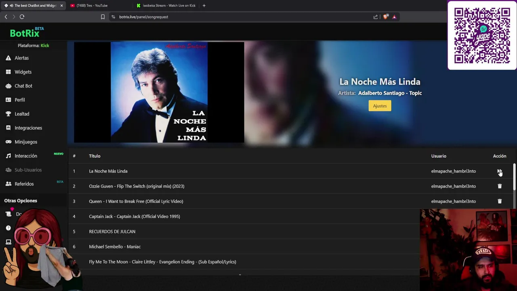Click the Título column header
Image resolution: width=517 pixels, height=291 pixels.
point(95,156)
